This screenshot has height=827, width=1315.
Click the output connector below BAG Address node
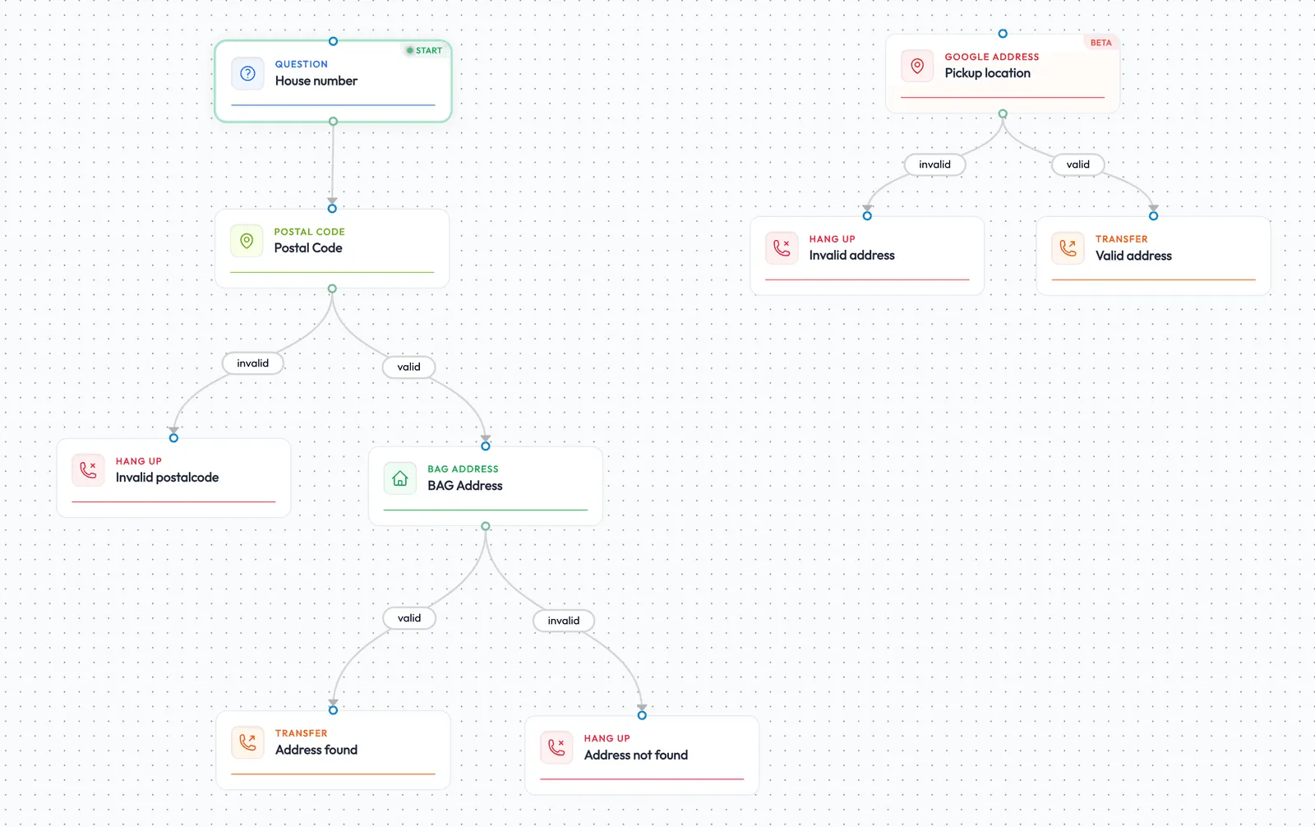click(486, 526)
